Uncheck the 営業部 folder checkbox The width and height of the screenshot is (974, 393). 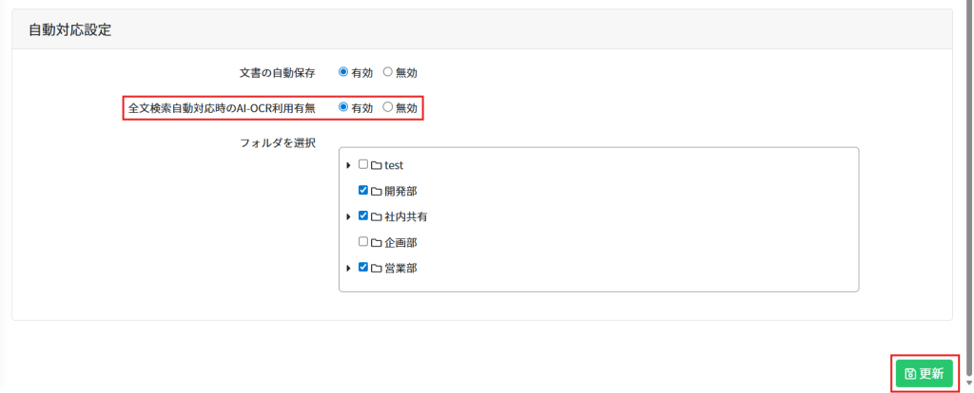tap(363, 267)
